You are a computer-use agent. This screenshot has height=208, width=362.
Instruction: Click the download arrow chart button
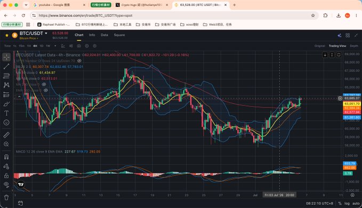coord(325,55)
